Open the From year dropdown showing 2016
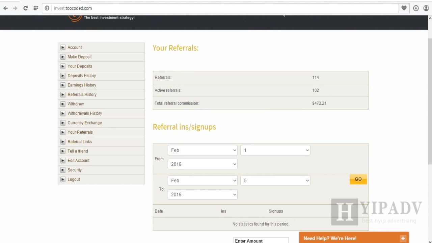Image resolution: width=432 pixels, height=243 pixels. pyautogui.click(x=202, y=164)
